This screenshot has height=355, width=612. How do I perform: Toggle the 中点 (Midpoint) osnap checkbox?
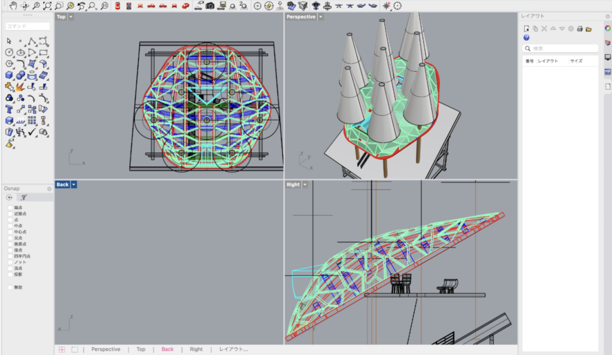(10, 225)
